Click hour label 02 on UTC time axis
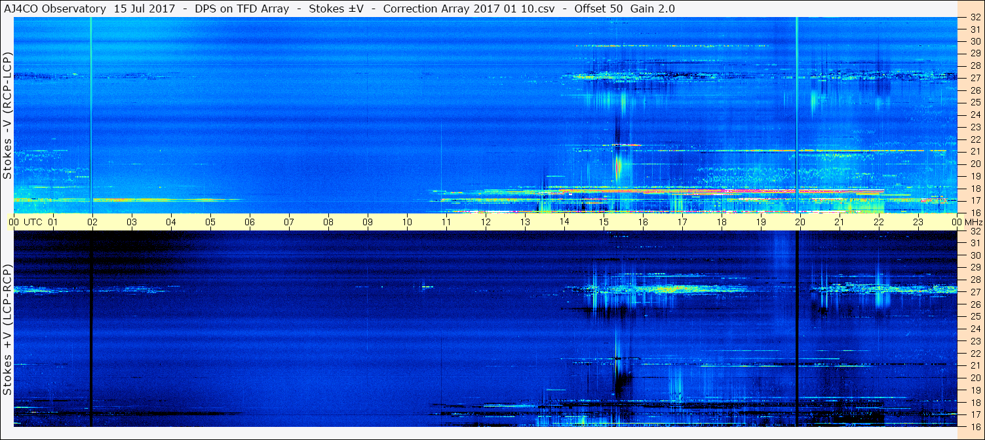This screenshot has width=985, height=440. [x=92, y=222]
